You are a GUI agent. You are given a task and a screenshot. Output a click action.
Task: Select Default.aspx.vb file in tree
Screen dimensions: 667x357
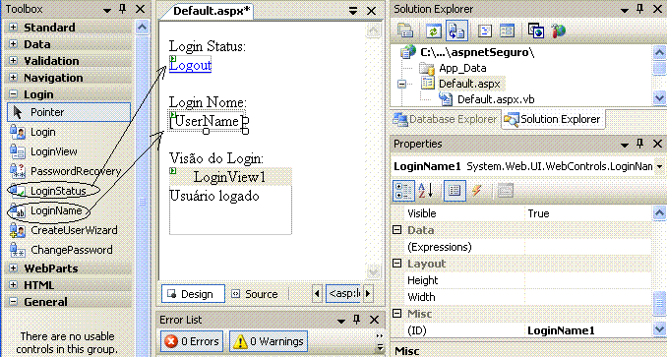496,99
